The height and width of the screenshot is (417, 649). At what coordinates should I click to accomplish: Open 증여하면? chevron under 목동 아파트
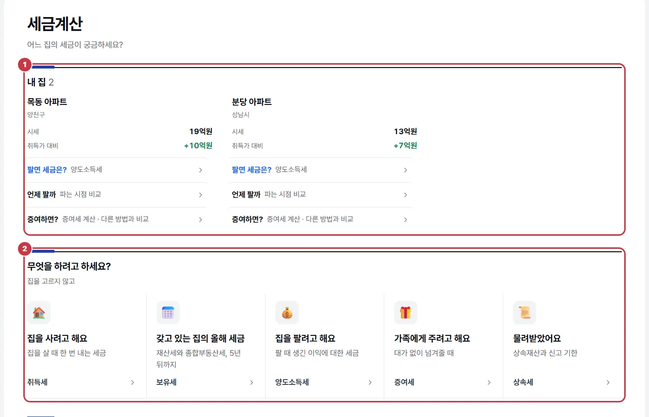click(x=201, y=220)
